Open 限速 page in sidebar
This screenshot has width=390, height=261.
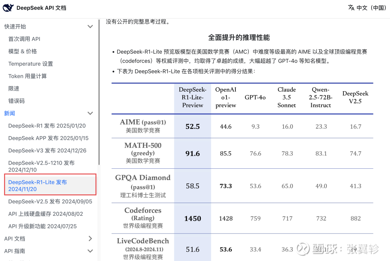14,88
